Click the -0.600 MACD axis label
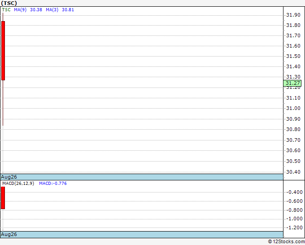This screenshot has height=245, width=305. pyautogui.click(x=294, y=201)
